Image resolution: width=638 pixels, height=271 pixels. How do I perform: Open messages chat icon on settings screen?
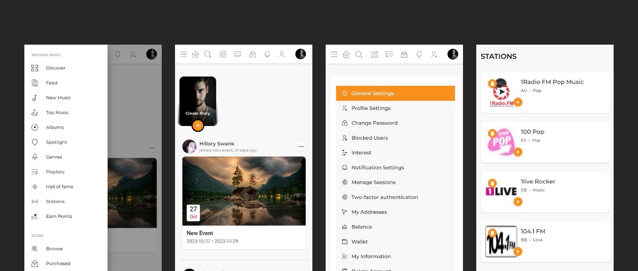(389, 54)
